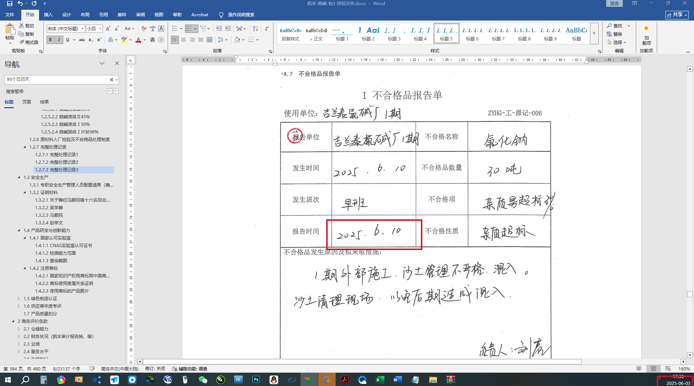Expand the styles gallery more arrow
Image resolution: width=694 pixels, height=386 pixels.
(x=594, y=33)
